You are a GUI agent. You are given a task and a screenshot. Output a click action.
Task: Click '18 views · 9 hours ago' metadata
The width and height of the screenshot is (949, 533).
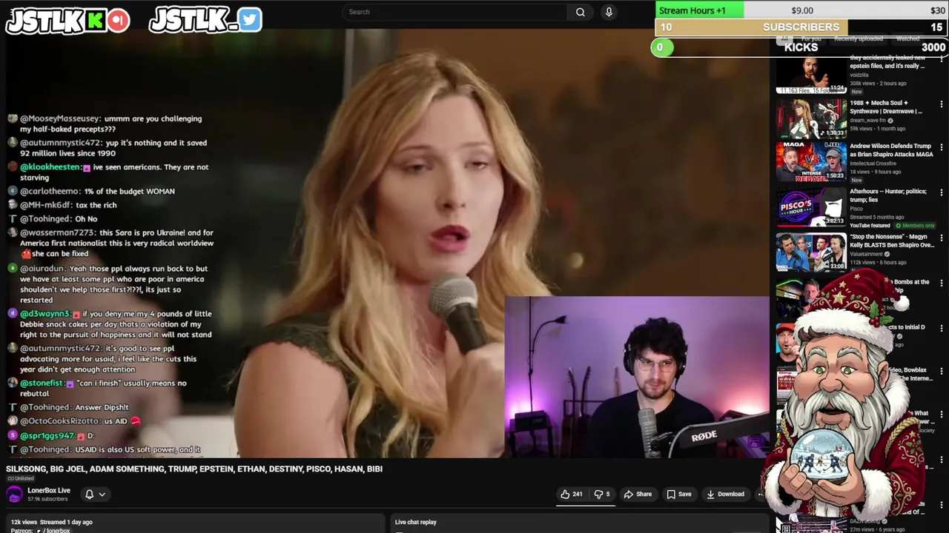pyautogui.click(x=875, y=172)
